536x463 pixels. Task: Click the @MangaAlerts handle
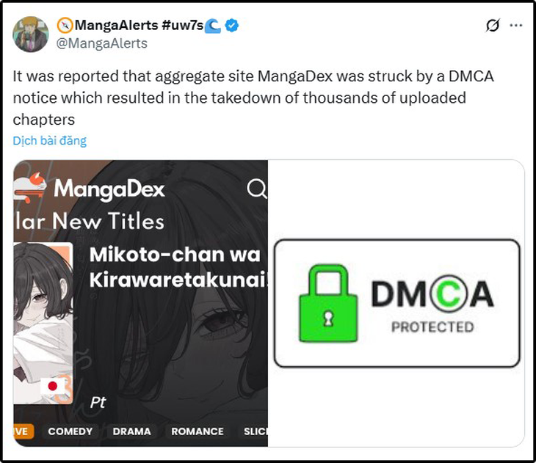click(104, 43)
